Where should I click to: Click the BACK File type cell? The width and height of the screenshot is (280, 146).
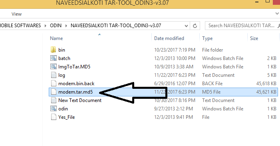tap(212, 84)
